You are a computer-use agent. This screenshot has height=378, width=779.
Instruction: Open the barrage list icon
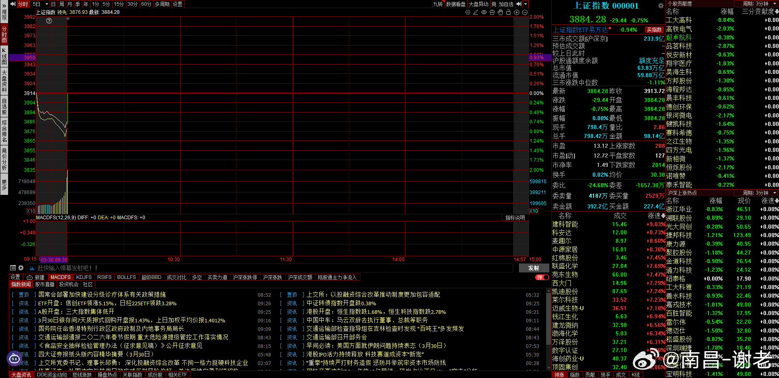coord(13,268)
